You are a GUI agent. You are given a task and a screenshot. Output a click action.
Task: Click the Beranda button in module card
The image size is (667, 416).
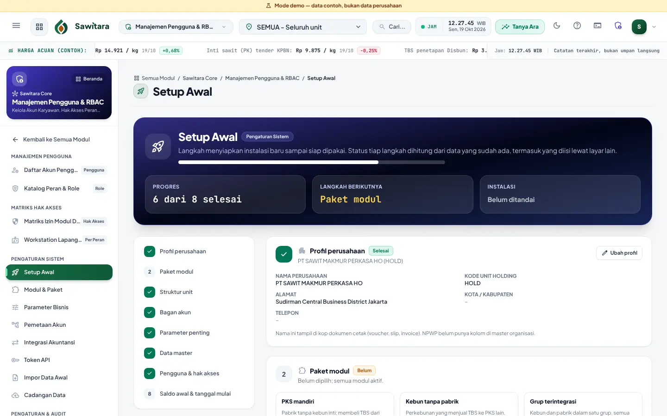tap(89, 79)
